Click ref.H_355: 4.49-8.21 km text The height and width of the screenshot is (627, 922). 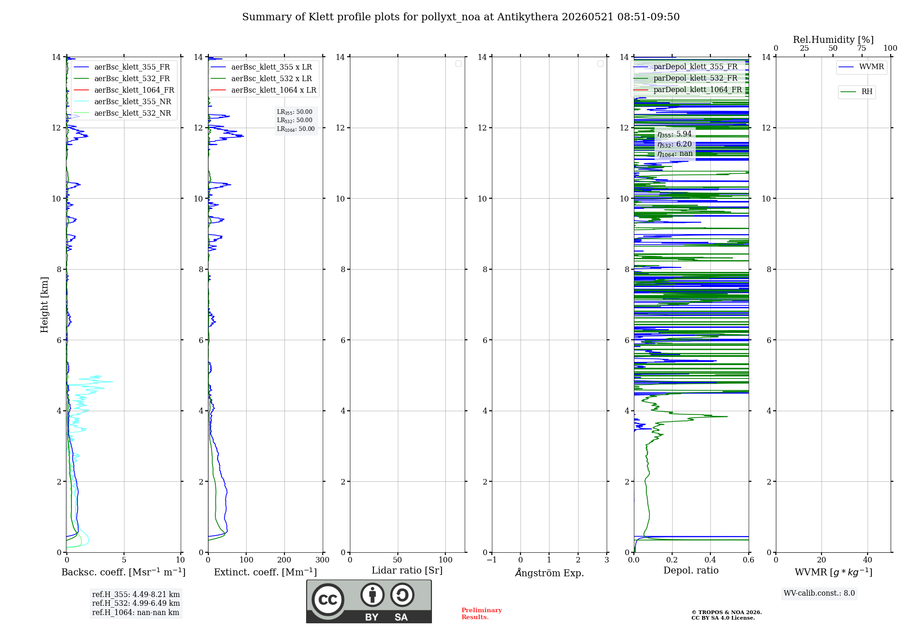[x=136, y=595]
